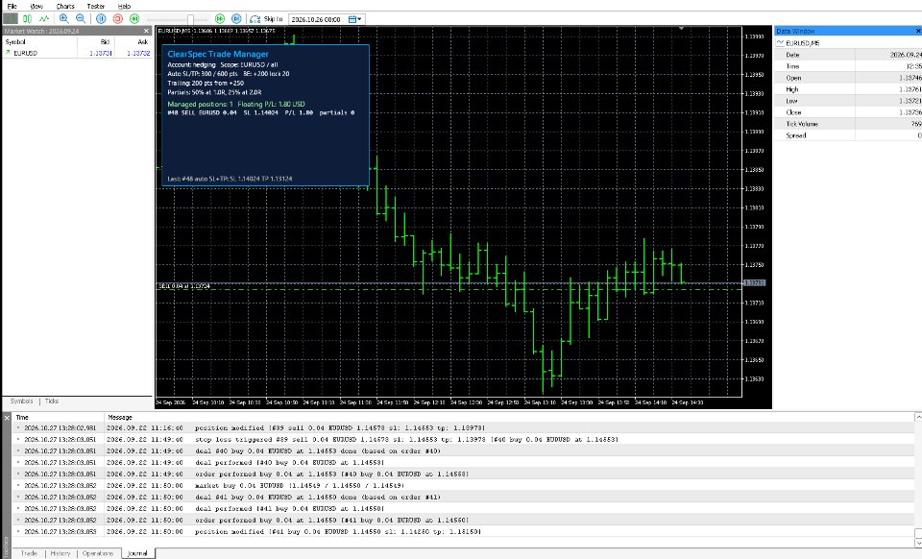Viewport: 922px width, 559px height.
Task: Switch to the Symbols tab
Action: click(x=22, y=401)
